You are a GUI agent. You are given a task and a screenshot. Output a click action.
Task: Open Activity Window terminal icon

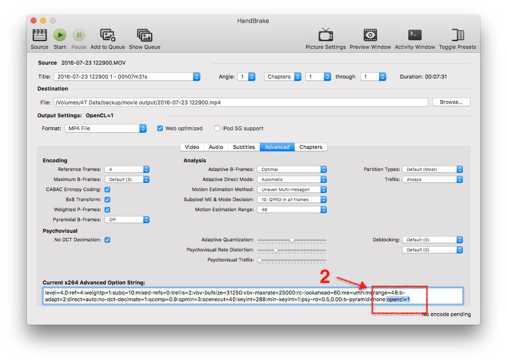414,35
